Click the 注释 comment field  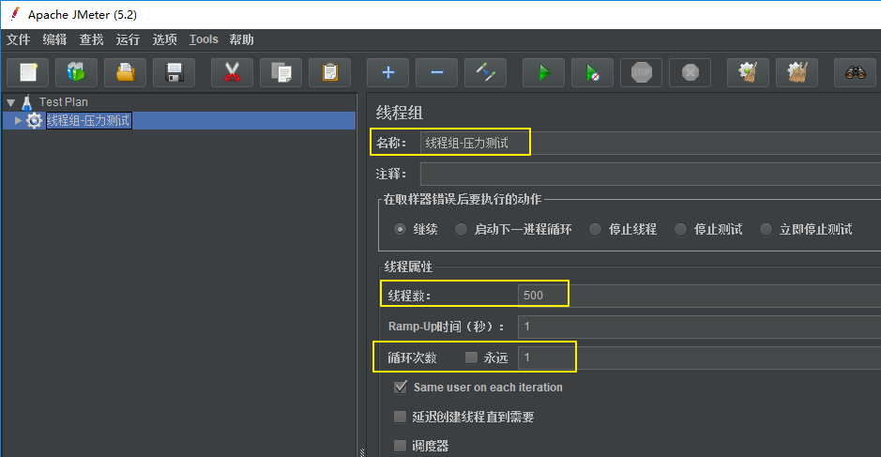pyautogui.click(x=650, y=174)
